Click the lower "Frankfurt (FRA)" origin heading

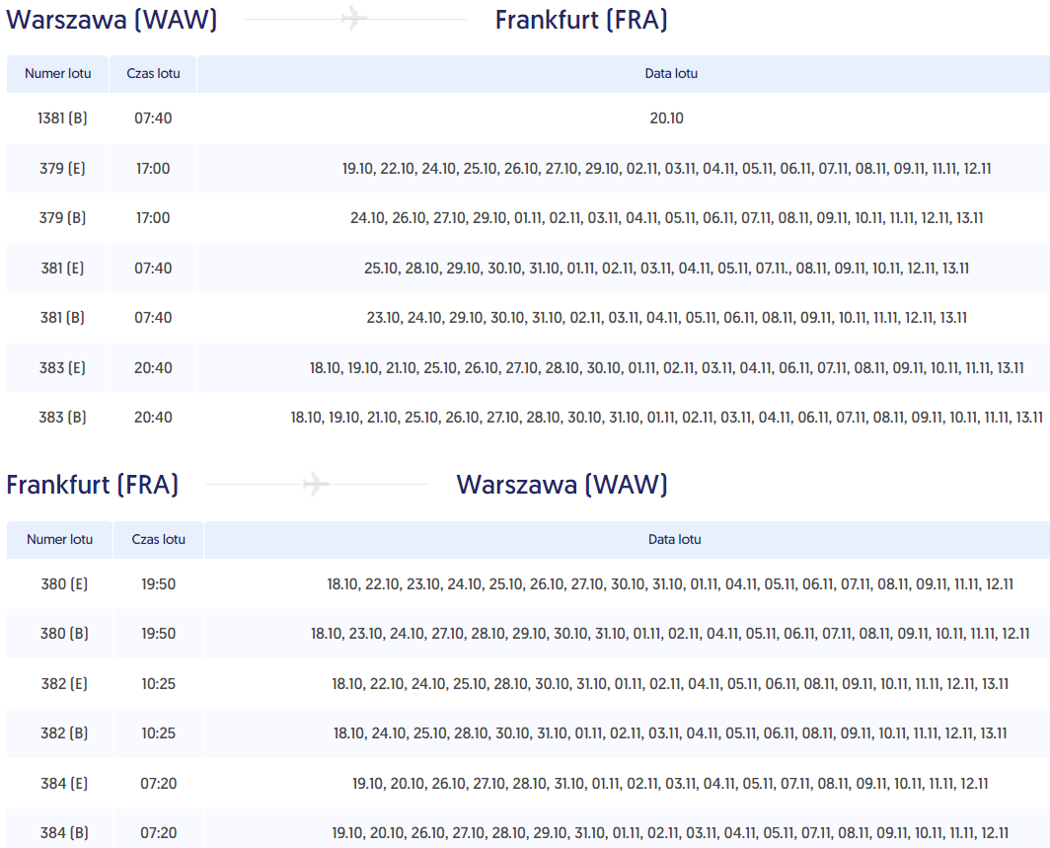(x=93, y=485)
